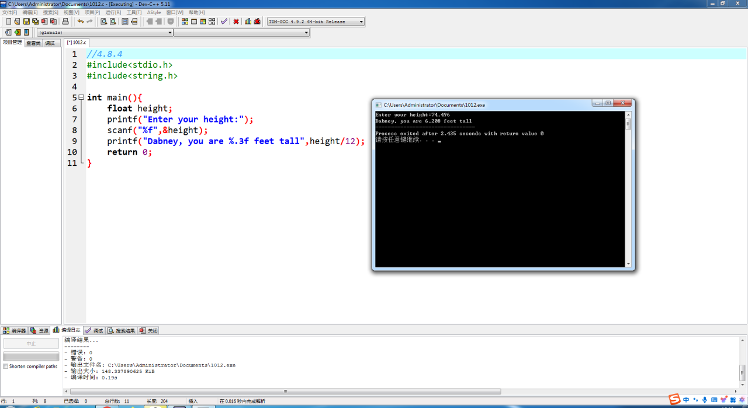Collapse the main() function fold marker
Image resolution: width=748 pixels, height=408 pixels.
click(81, 97)
